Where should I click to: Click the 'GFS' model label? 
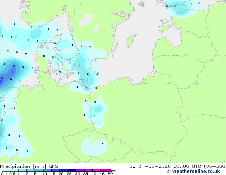point(53,166)
